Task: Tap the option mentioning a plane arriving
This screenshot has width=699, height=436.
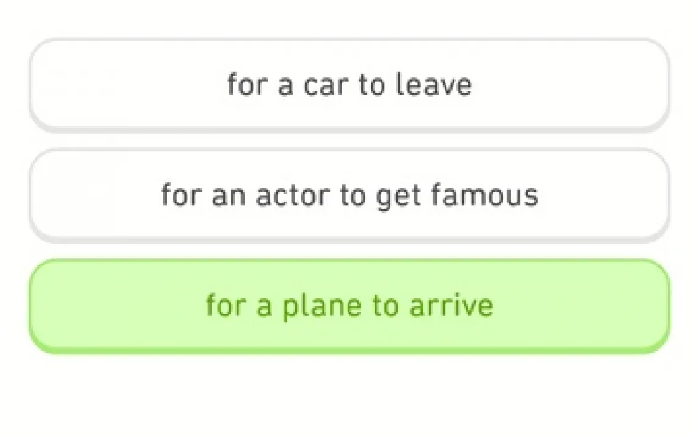Action: coord(349,305)
